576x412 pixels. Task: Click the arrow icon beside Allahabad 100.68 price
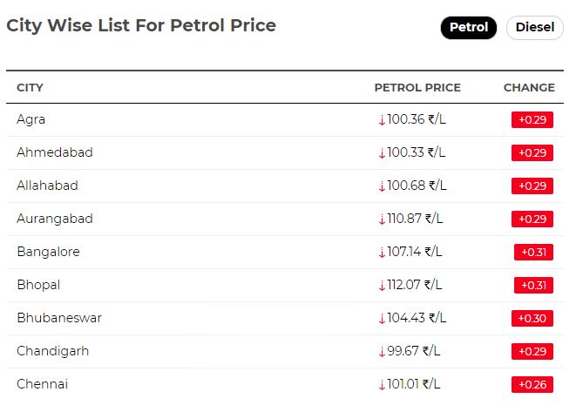click(382, 186)
